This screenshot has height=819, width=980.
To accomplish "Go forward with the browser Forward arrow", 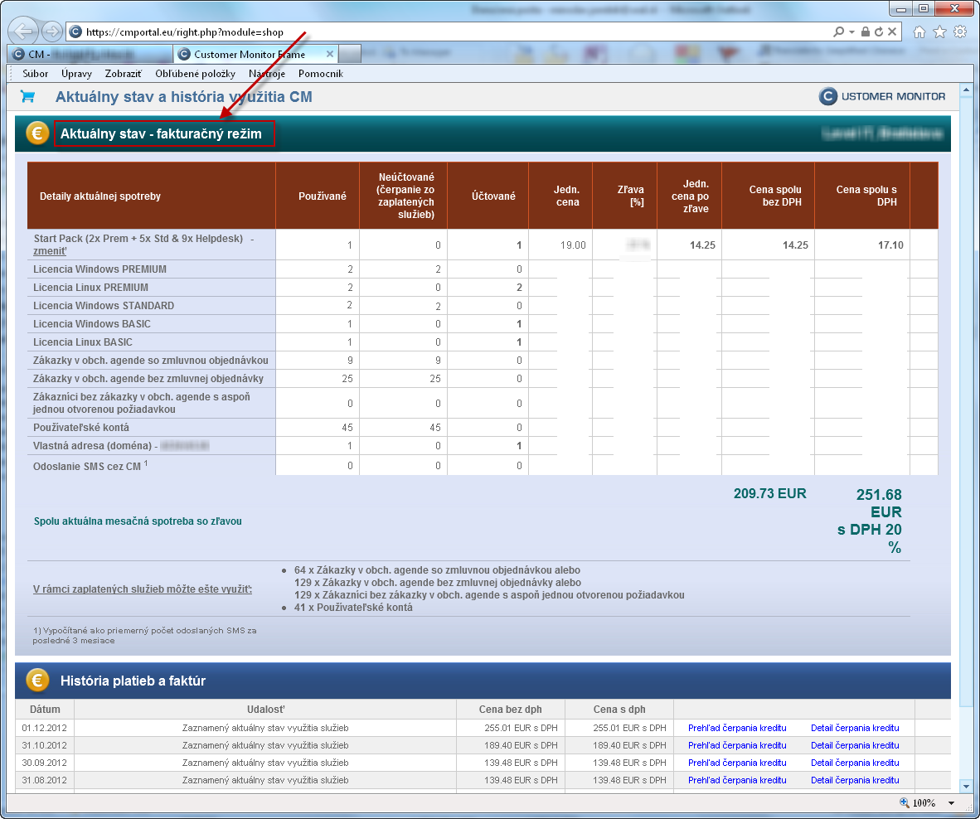I will (52, 31).
